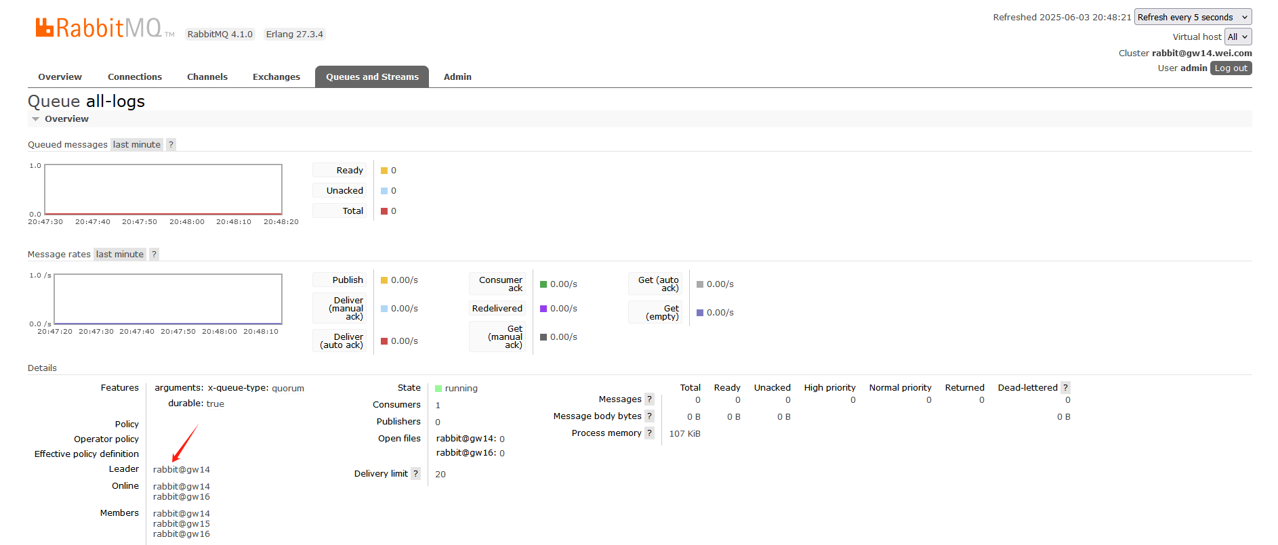Go to the Overview tab

[x=60, y=77]
